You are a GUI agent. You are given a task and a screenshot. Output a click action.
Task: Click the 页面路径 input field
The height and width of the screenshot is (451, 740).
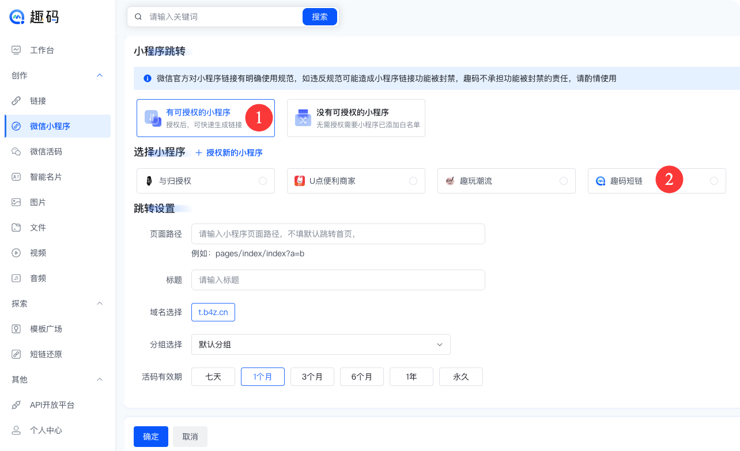click(x=338, y=234)
